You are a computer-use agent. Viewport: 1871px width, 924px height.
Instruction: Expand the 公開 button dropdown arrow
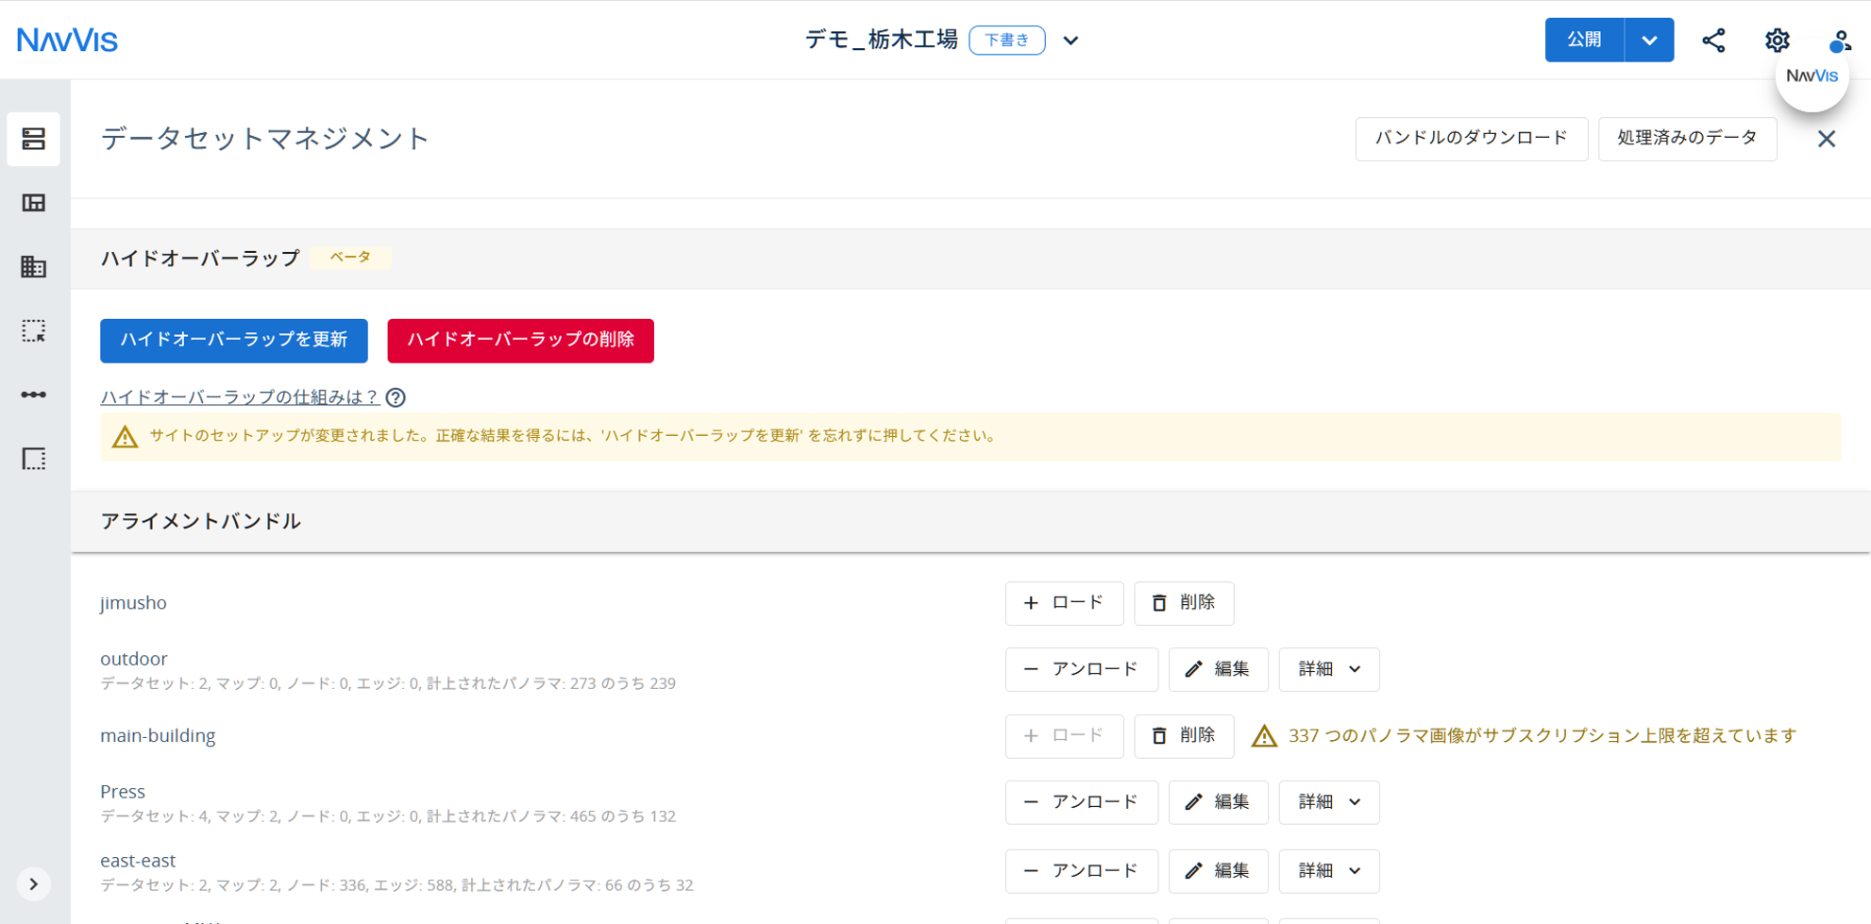(x=1649, y=40)
